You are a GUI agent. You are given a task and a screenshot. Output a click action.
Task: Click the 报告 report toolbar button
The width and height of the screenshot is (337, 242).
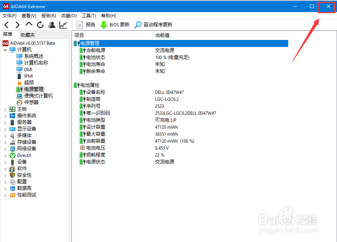coord(86,25)
